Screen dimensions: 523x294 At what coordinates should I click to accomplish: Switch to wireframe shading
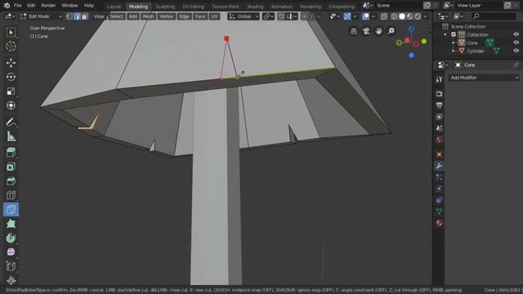pyautogui.click(x=394, y=16)
